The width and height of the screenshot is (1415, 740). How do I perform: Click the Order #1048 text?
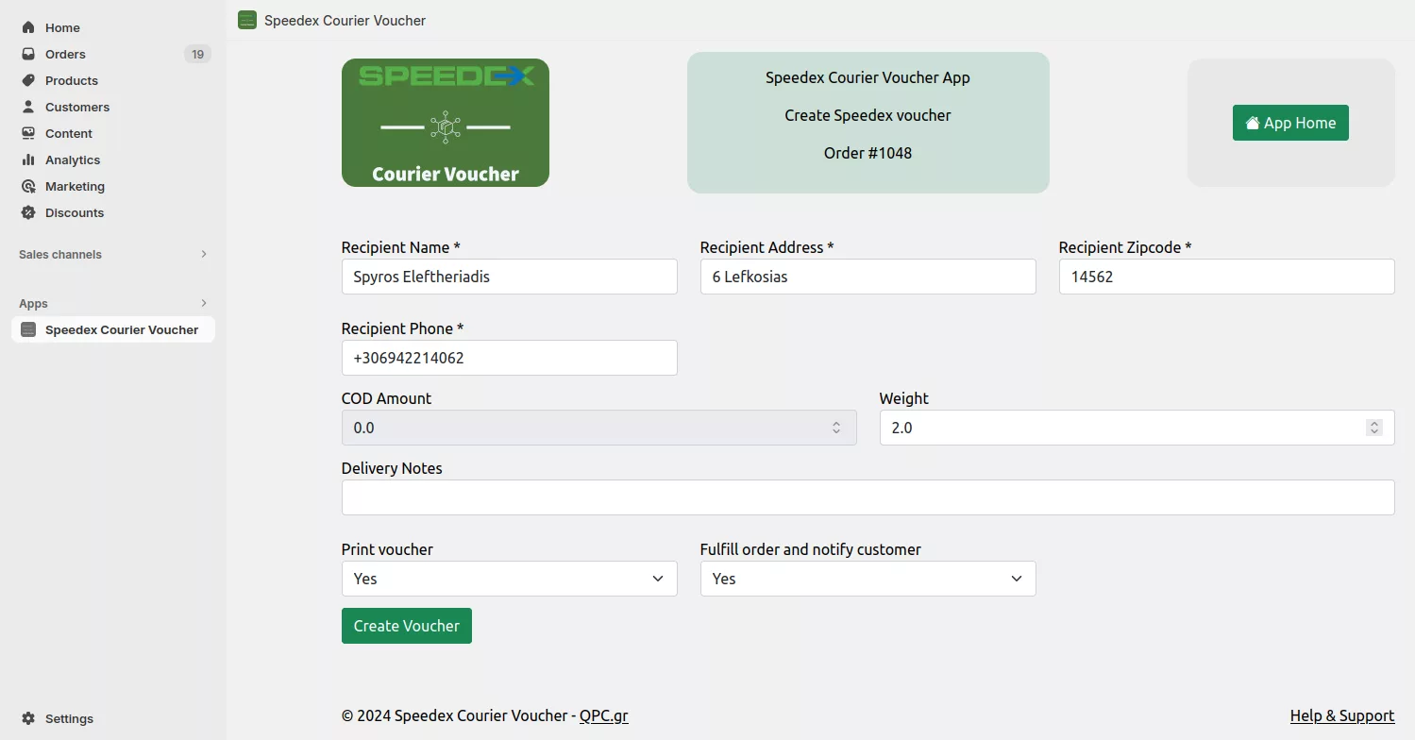868,153
